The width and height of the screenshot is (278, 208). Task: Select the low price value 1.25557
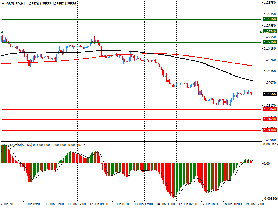58,4
